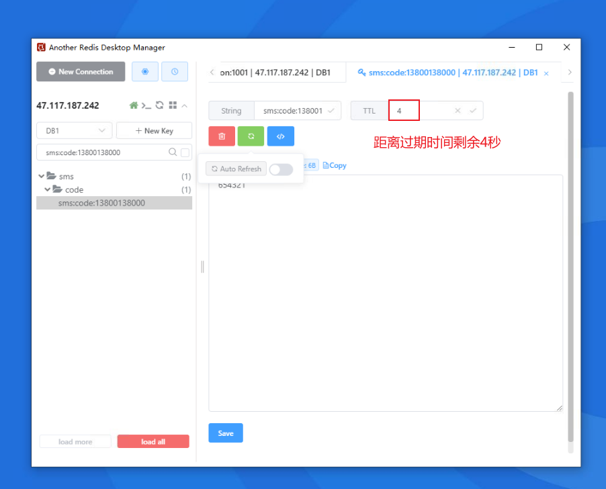The width and height of the screenshot is (606, 489).
Task: Click the New Connection button
Action: click(81, 71)
